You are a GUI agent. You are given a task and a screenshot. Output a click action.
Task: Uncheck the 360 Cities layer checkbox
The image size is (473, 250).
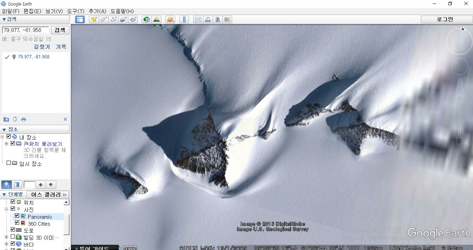tap(17, 223)
